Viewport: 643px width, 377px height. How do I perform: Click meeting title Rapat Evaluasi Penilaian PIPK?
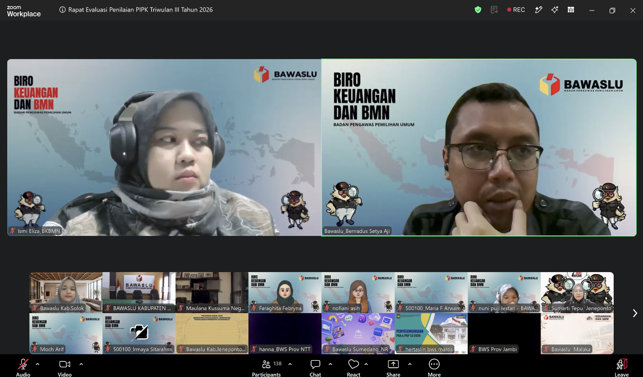[140, 10]
